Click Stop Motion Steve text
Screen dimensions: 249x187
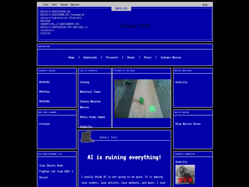click(188, 124)
